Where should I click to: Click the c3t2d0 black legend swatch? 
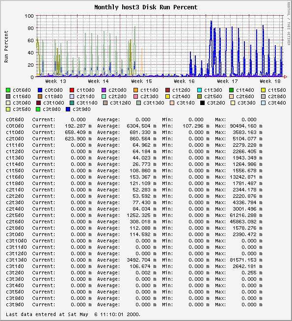tap(202, 103)
